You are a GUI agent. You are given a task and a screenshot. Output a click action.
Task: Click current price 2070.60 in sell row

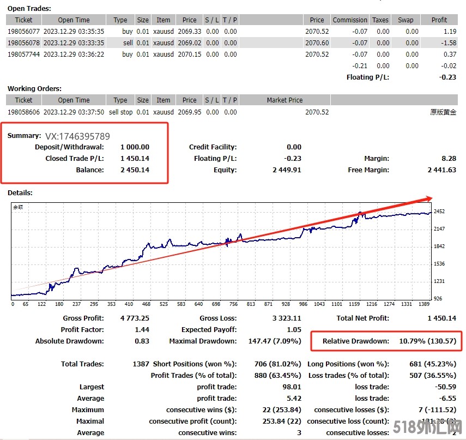pyautogui.click(x=317, y=43)
